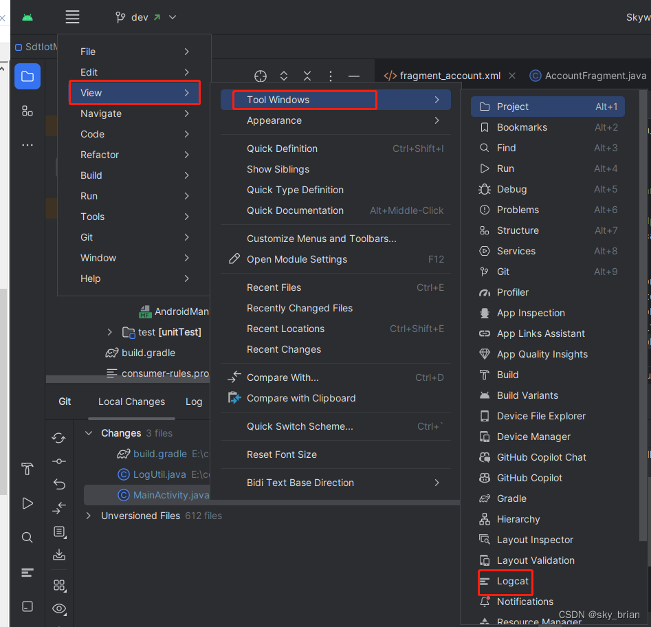Choose Compare with Clipboard
This screenshot has width=651, height=627.
(x=335, y=398)
